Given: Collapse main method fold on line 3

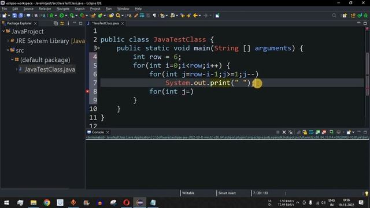Looking at the screenshot, I should point(99,48).
